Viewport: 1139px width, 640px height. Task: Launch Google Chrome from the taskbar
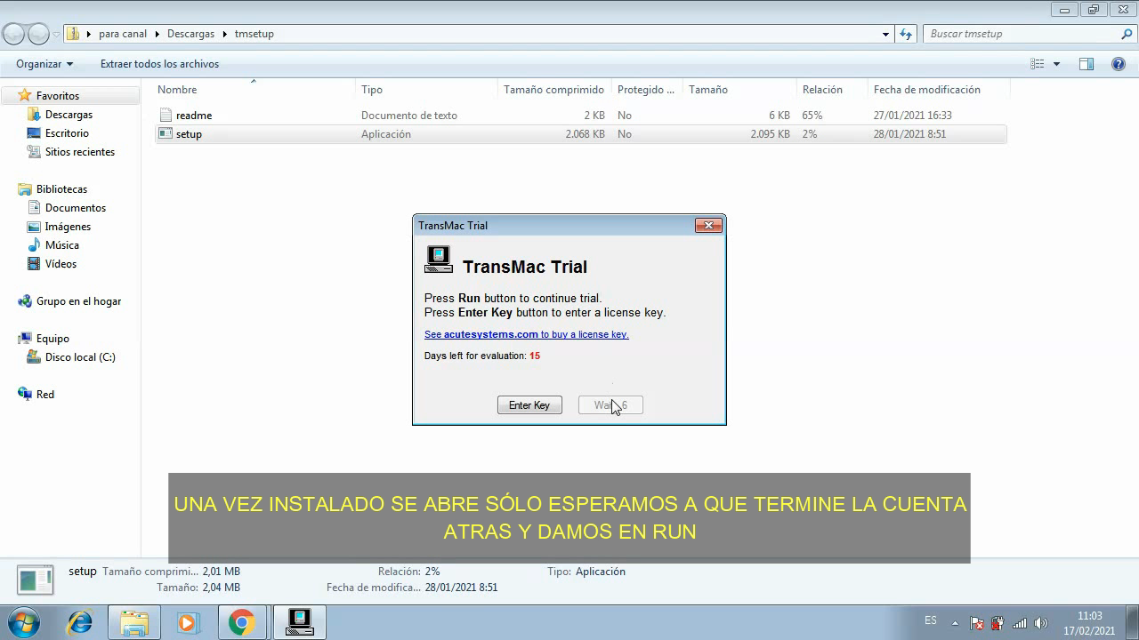click(240, 620)
